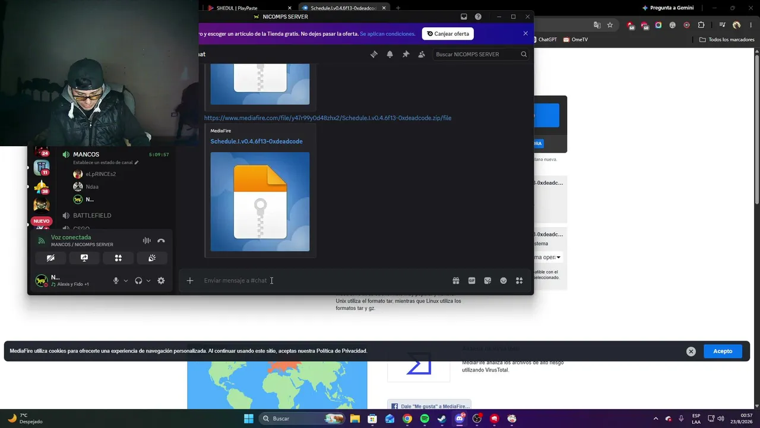This screenshot has width=760, height=428.
Task: Open the GIF picker
Action: [x=472, y=281]
